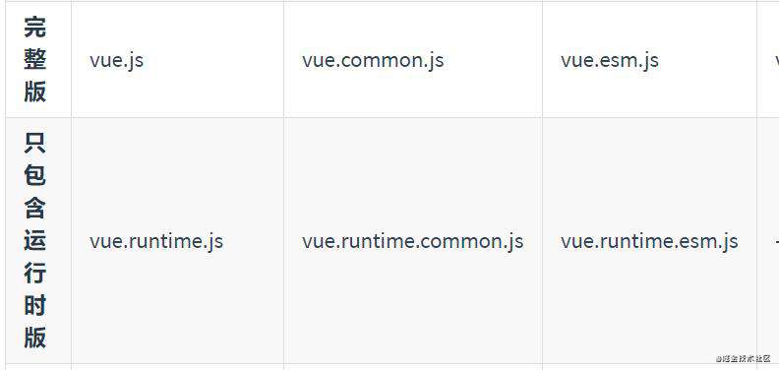The image size is (779, 370).
Task: Click the empty cell below vue.runtime.common.js
Action: coord(413,367)
